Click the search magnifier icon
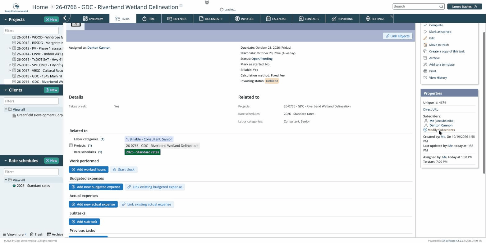The height and width of the screenshot is (243, 486). [x=441, y=6]
